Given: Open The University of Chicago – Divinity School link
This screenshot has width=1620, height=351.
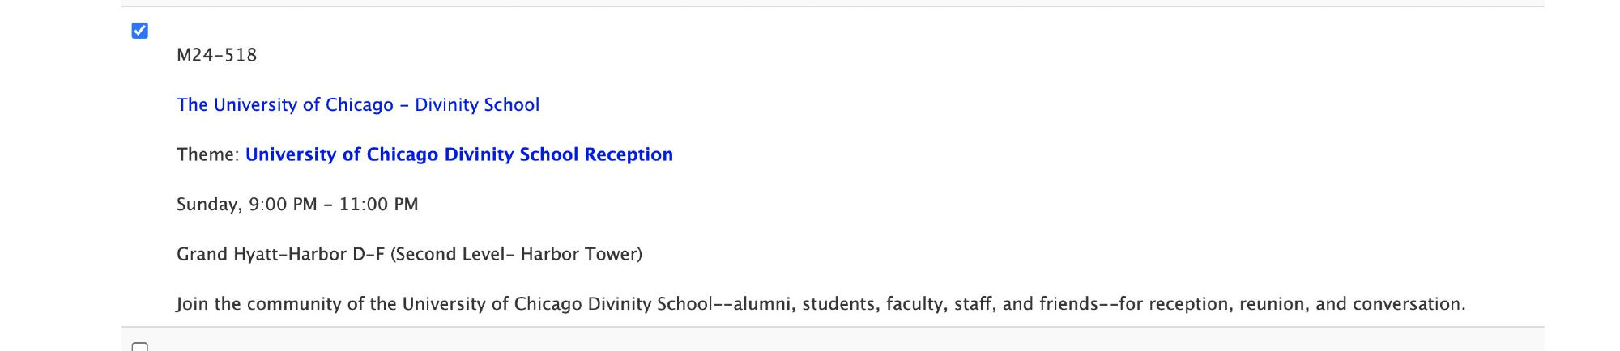Looking at the screenshot, I should 358,105.
